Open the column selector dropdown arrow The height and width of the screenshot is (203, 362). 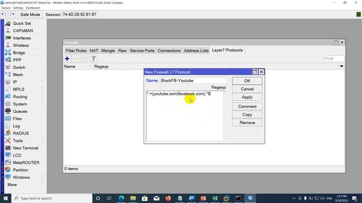click(x=342, y=67)
